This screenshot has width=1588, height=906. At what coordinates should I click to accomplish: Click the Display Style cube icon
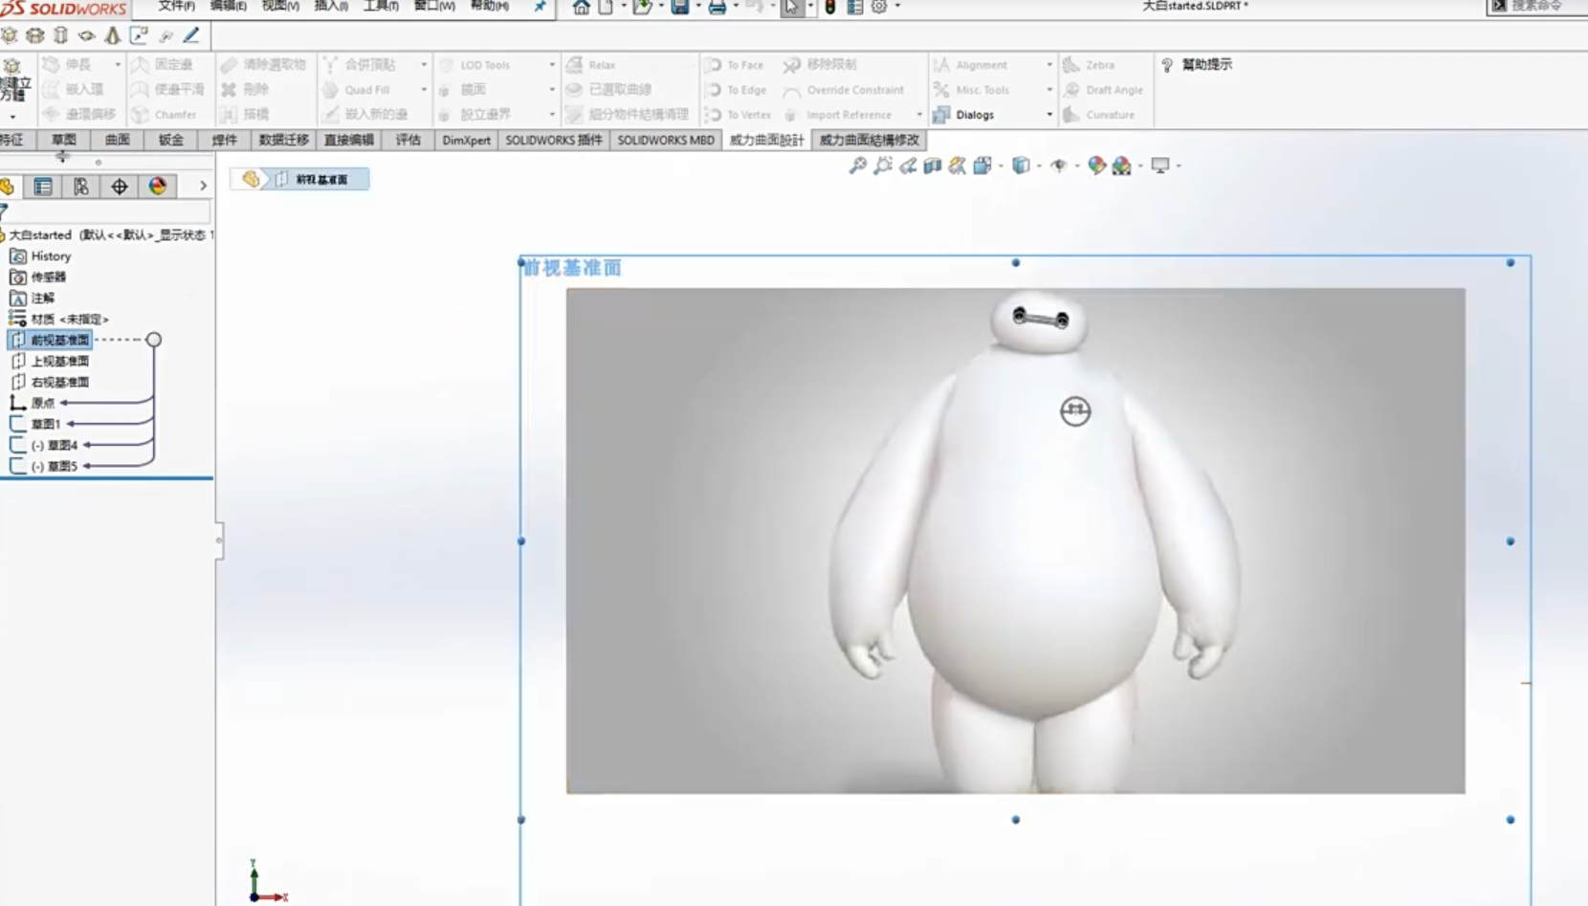coord(1021,166)
